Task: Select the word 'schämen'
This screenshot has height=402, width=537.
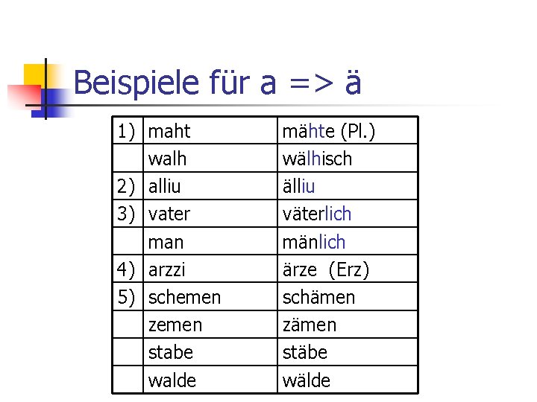Action: click(x=318, y=297)
